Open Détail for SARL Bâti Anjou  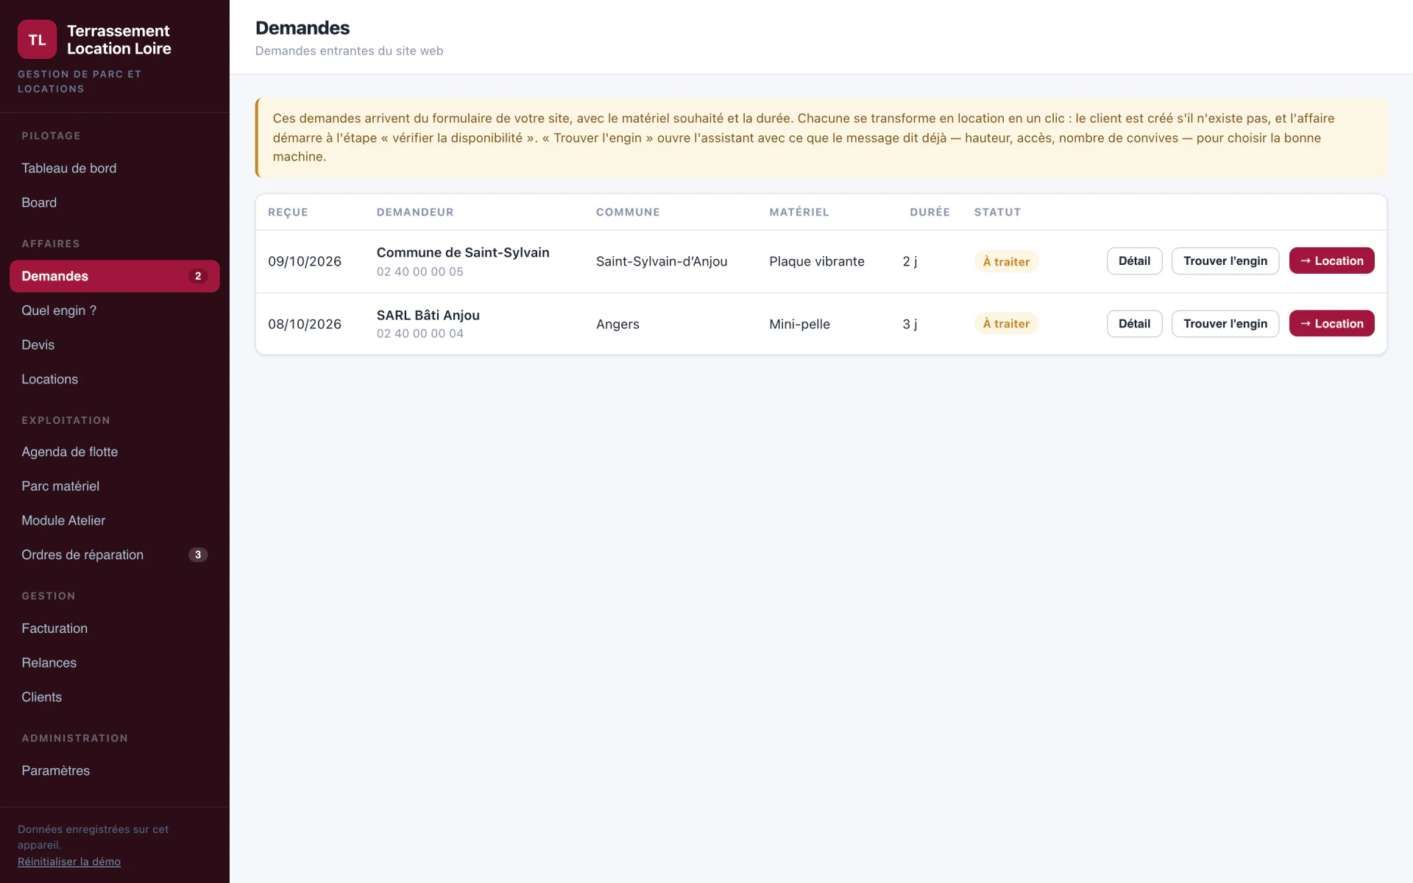1134,324
